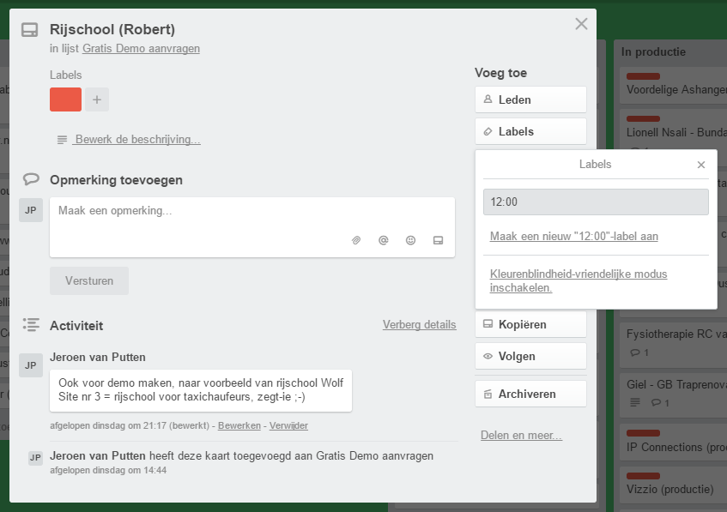Focus the Maak een opmerking comment box

point(252,227)
